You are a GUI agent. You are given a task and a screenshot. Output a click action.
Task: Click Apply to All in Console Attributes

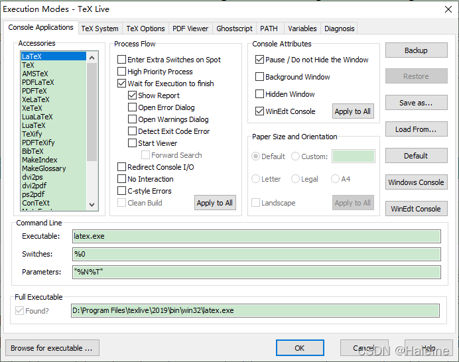pyautogui.click(x=353, y=111)
